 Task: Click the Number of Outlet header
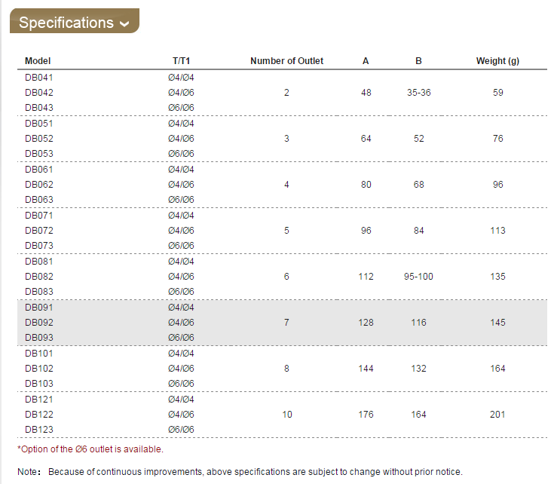[286, 61]
